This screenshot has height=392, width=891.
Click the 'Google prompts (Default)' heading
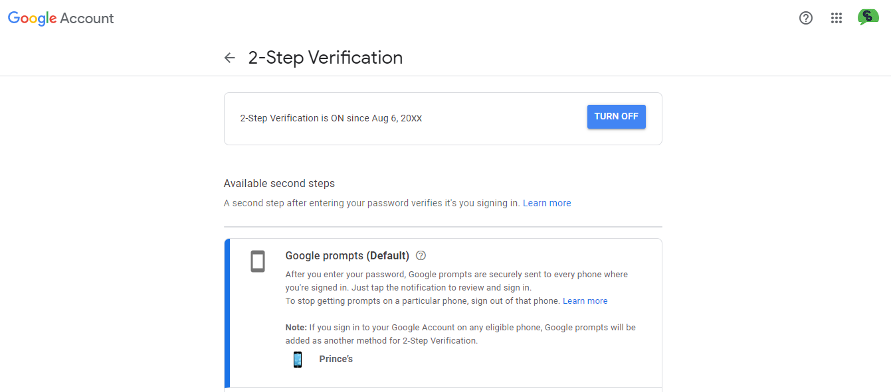(x=347, y=255)
